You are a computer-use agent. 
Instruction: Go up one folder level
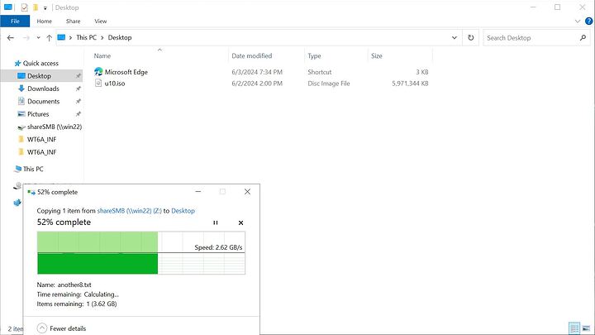click(50, 37)
